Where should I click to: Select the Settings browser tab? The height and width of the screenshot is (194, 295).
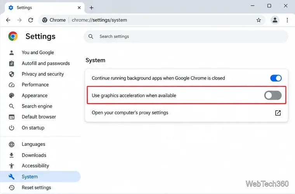45,8
